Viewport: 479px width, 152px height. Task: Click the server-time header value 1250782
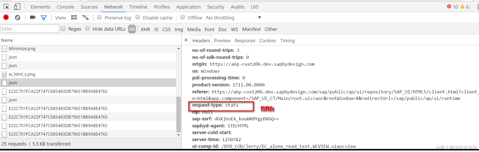[231, 140]
